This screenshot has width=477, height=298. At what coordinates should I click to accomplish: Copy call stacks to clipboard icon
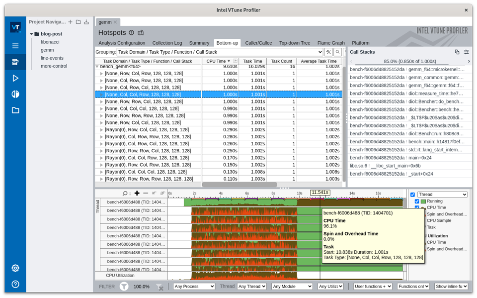pyautogui.click(x=457, y=52)
